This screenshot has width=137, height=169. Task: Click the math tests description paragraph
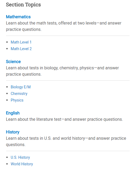pyautogui.click(x=64, y=26)
